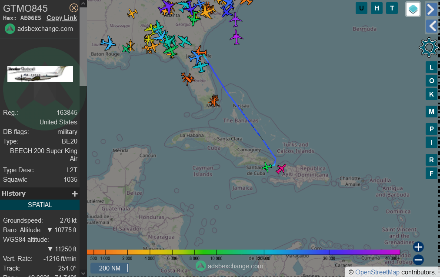Click the GTMO845 callsign title

point(25,8)
